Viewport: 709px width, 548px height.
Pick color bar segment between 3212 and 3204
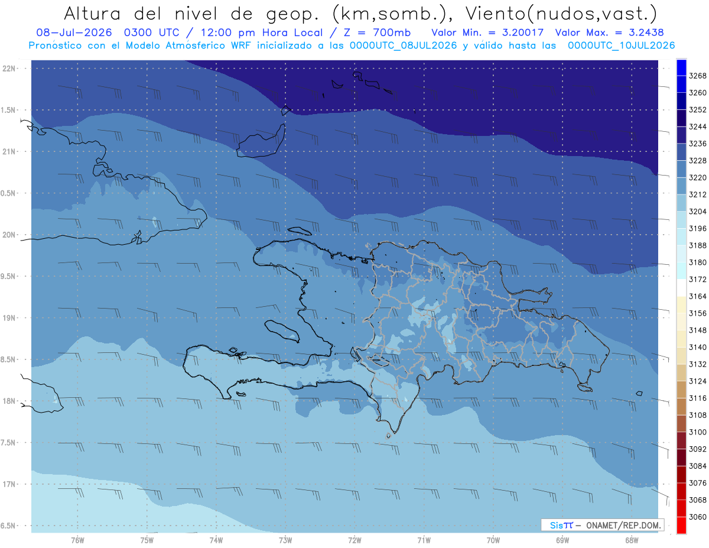[681, 203]
